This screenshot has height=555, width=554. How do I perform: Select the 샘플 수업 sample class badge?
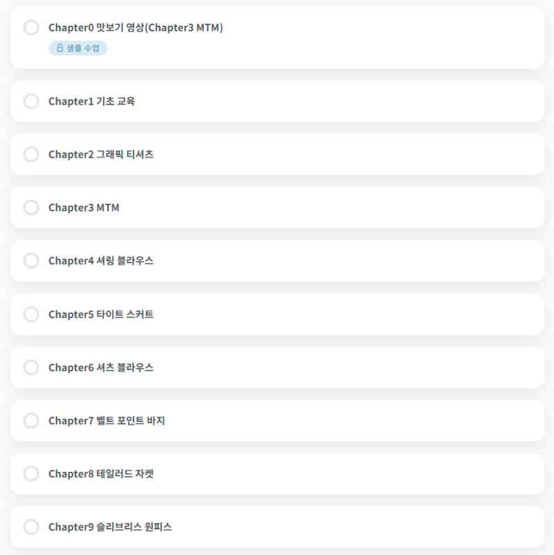point(78,48)
